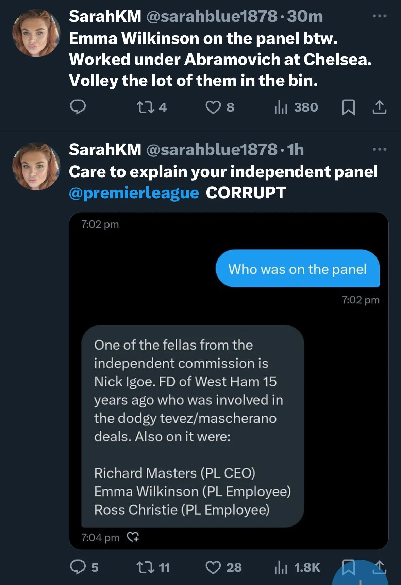Like the tweet with 28 likes
The width and height of the screenshot is (401, 585).
213,567
